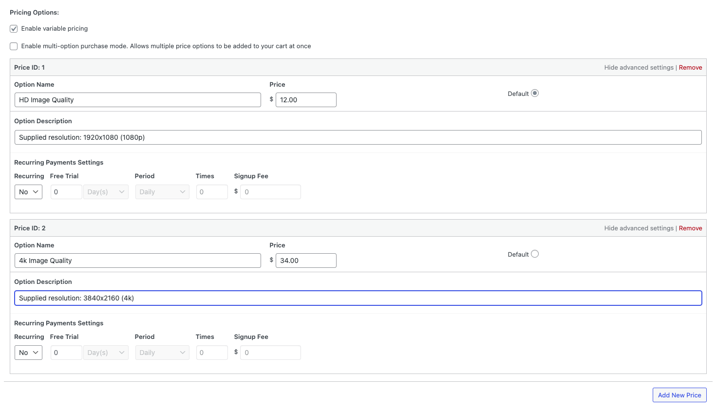This screenshot has height=412, width=716.
Task: Hide advanced settings for Price ID 1
Action: click(639, 68)
